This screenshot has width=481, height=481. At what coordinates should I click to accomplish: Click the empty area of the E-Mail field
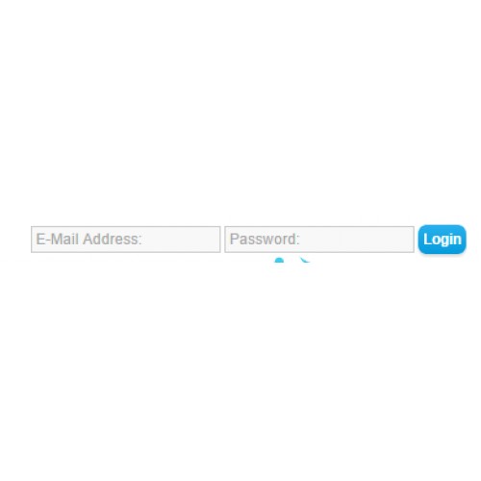[x=181, y=240]
